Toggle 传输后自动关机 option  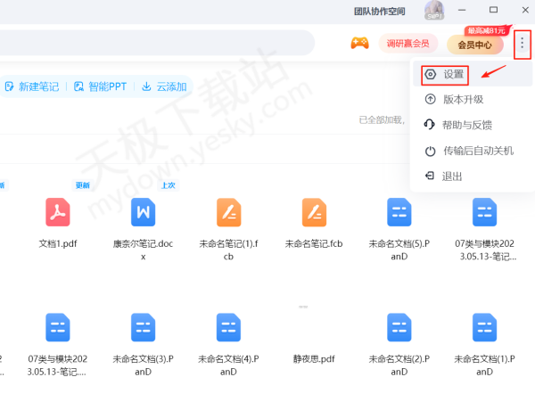(x=477, y=151)
